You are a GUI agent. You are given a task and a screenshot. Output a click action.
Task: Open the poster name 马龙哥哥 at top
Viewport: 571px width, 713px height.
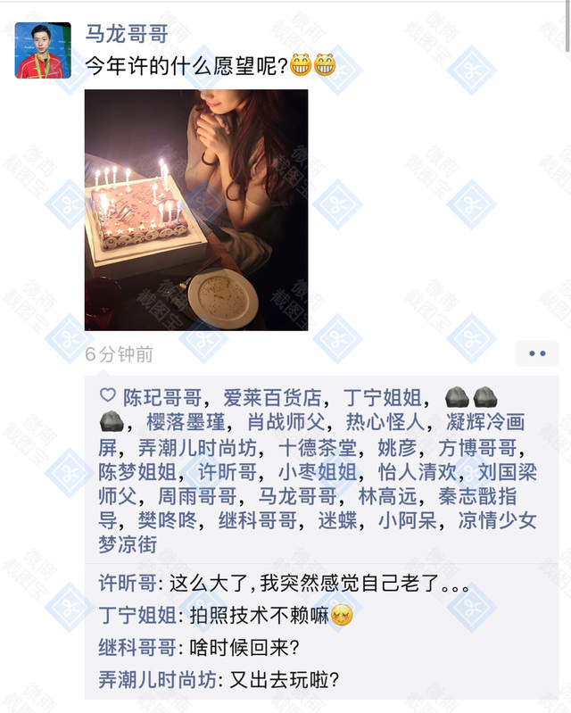pyautogui.click(x=127, y=35)
